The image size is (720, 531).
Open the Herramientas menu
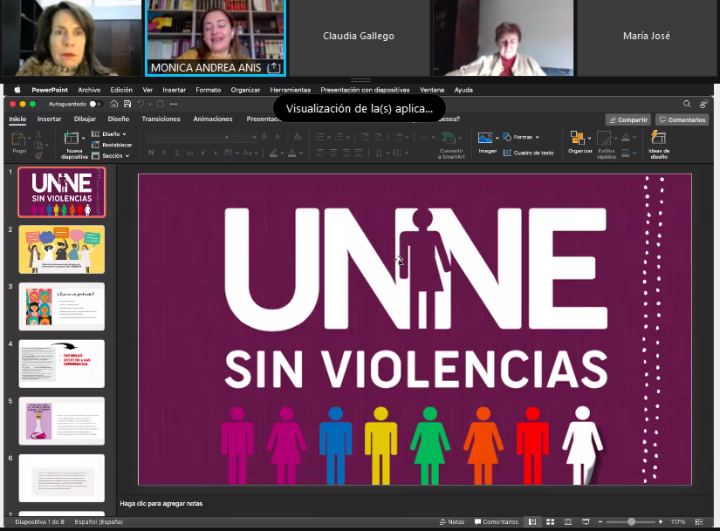coord(291,90)
